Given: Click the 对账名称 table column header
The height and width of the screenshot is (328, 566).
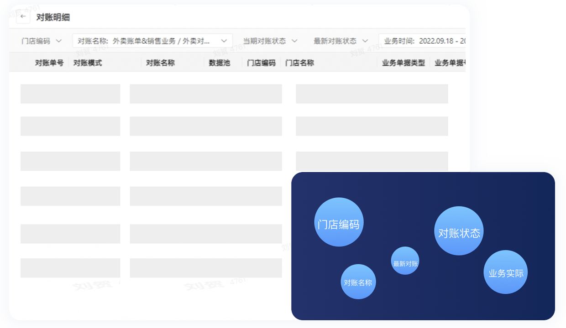Looking at the screenshot, I should tap(160, 63).
